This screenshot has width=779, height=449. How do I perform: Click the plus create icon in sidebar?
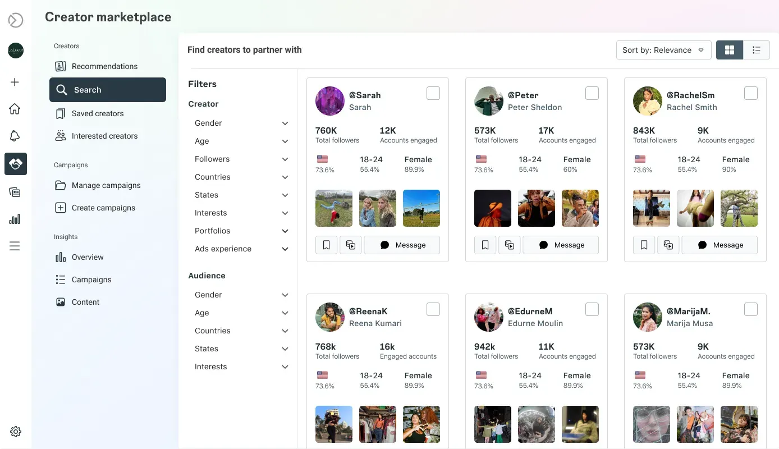pyautogui.click(x=15, y=82)
